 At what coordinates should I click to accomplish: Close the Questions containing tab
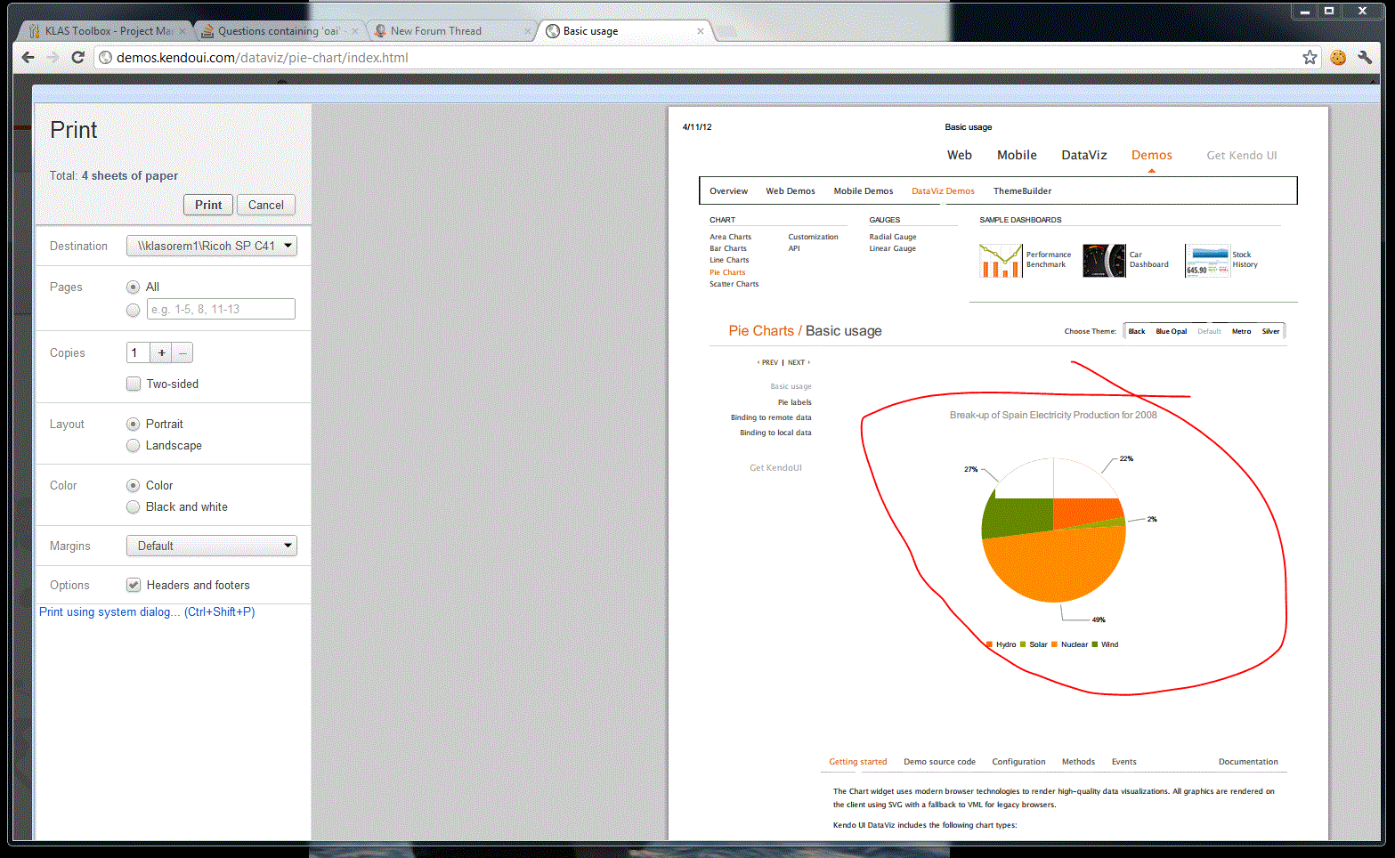click(x=354, y=31)
